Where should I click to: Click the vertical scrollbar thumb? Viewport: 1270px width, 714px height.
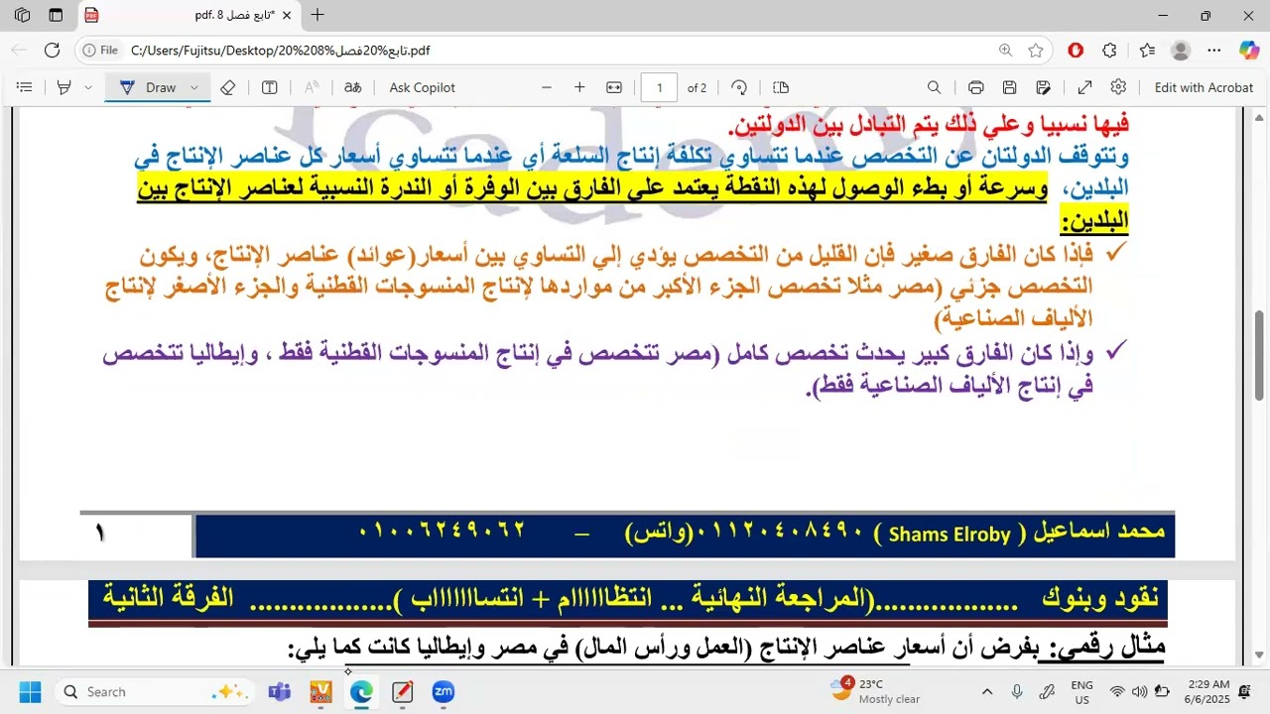point(1260,355)
